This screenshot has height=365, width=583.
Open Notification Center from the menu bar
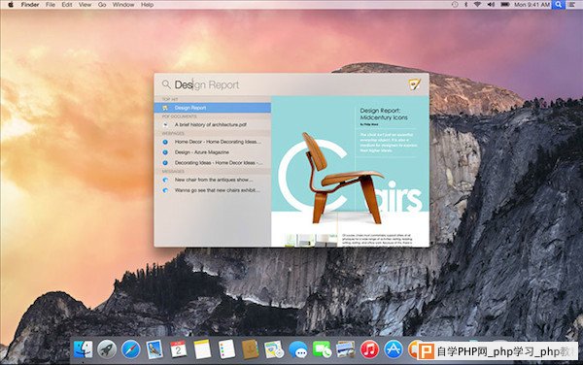click(572, 5)
